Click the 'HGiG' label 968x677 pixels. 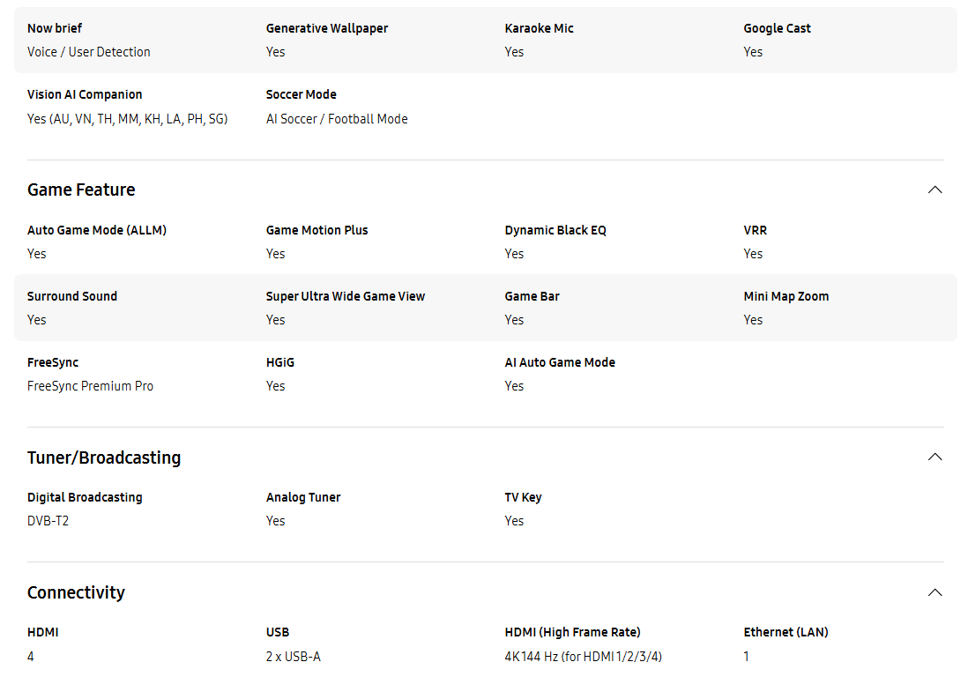click(279, 362)
